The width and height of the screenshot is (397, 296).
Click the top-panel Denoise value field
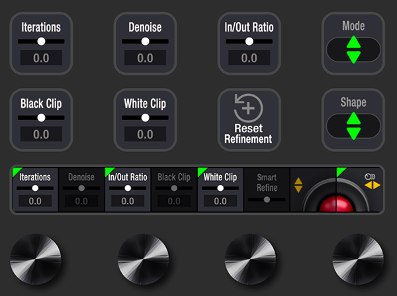coord(146,57)
